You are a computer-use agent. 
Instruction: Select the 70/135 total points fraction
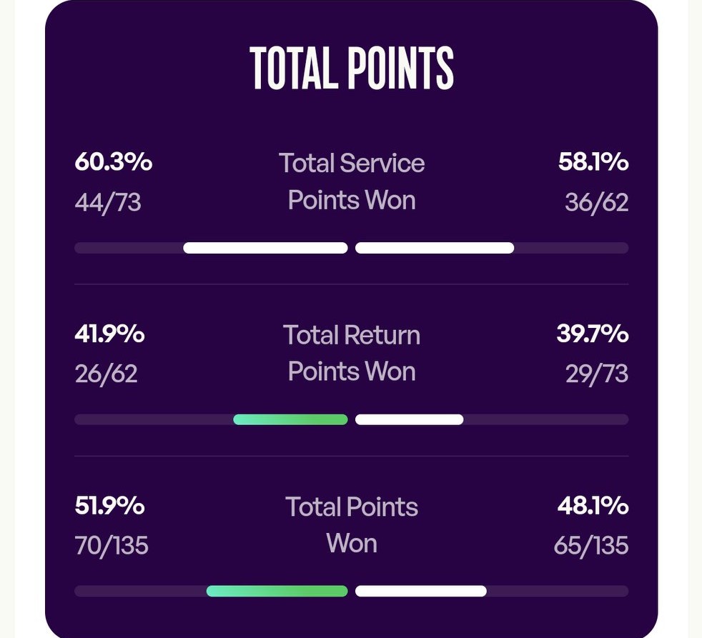pos(112,546)
